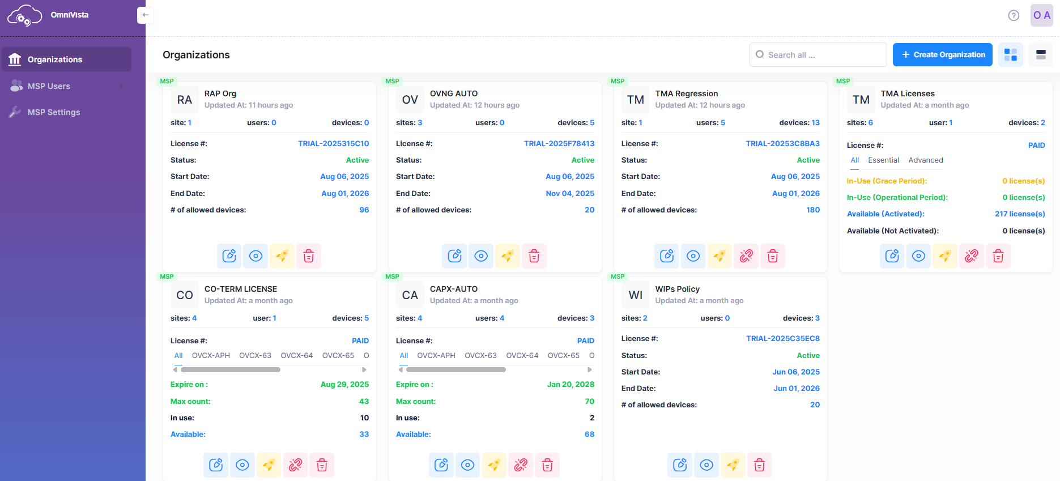1060x481 pixels.
Task: View RAP Org details with eye icon
Action: click(256, 256)
